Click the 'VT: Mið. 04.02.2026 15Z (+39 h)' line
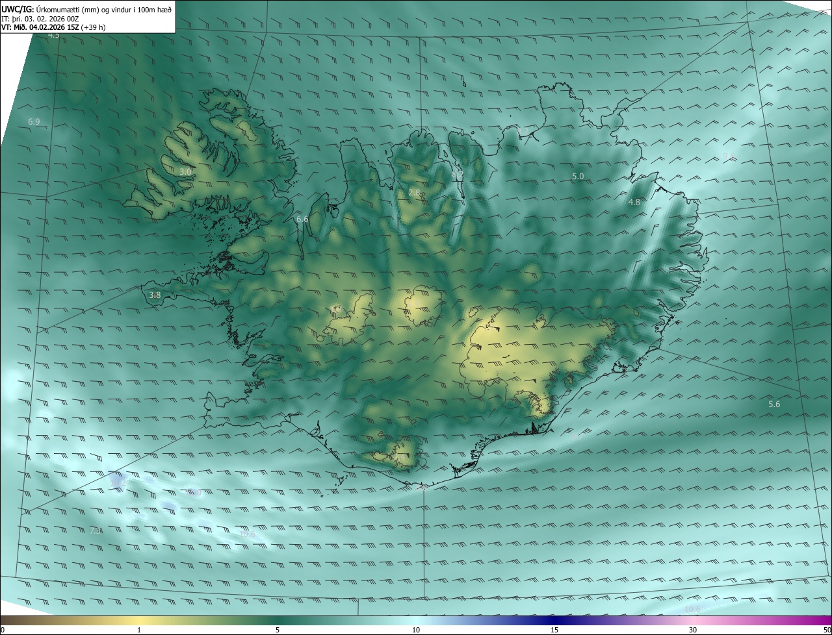This screenshot has height=635, width=832. tap(53, 27)
